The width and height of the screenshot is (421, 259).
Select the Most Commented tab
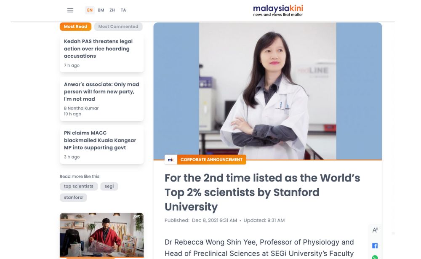[118, 27]
